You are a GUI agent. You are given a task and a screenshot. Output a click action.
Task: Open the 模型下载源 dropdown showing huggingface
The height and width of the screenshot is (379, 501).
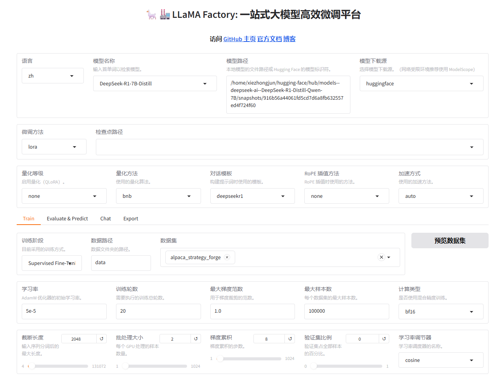[x=421, y=83]
